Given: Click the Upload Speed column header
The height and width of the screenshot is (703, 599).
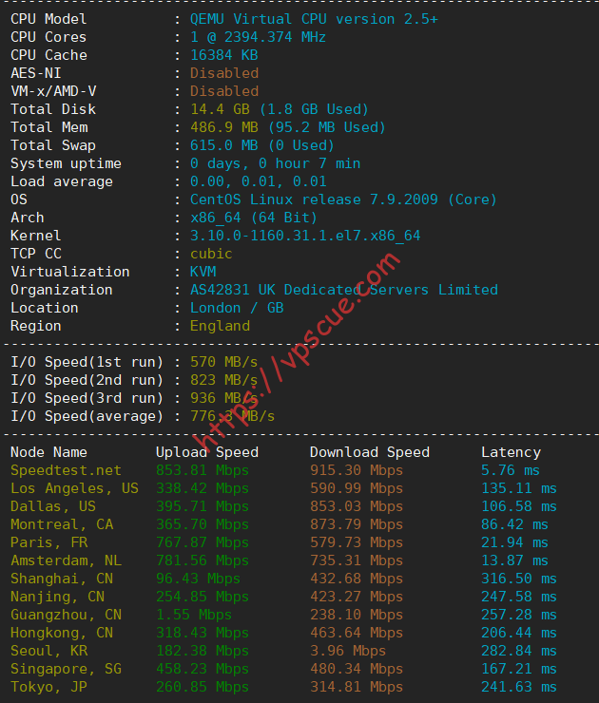Looking at the screenshot, I should [x=207, y=452].
